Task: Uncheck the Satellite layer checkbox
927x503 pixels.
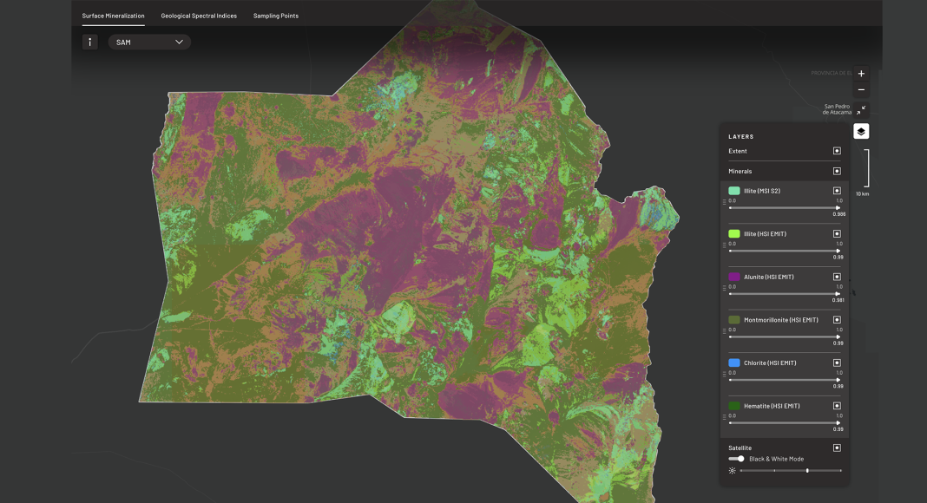Action: [837, 448]
